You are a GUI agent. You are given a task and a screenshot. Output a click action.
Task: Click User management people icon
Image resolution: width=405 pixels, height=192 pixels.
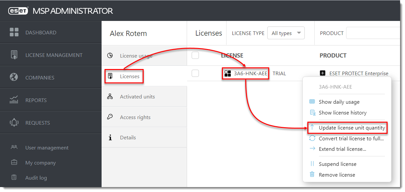pyautogui.click(x=14, y=148)
